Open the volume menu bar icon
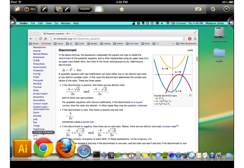The height and width of the screenshot is (168, 244). click(x=162, y=23)
